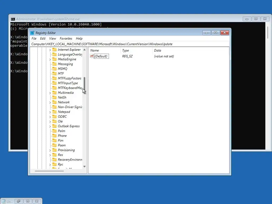The image size is (272, 204).
Task: Open the Help menu in Registry Editor
Action: (79, 39)
